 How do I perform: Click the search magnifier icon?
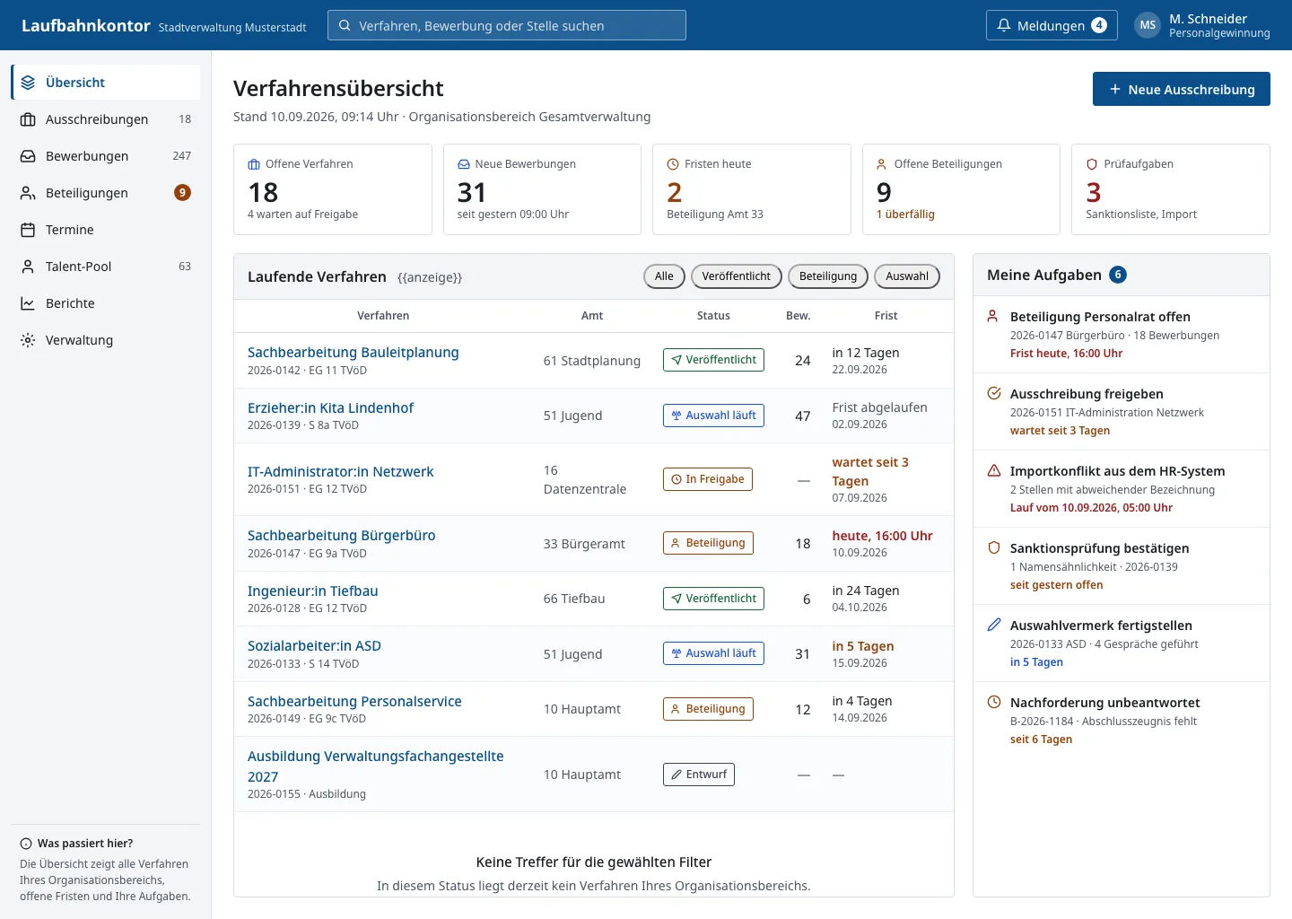[x=345, y=25]
